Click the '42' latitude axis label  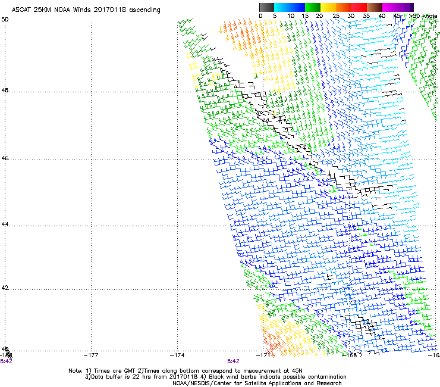[5, 288]
